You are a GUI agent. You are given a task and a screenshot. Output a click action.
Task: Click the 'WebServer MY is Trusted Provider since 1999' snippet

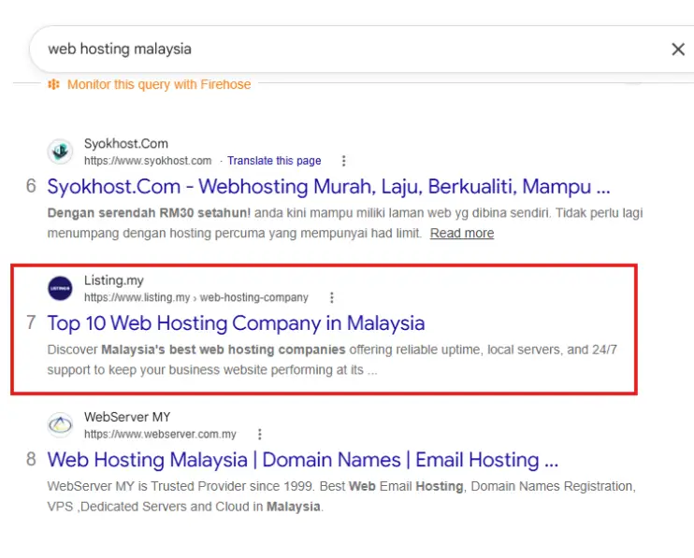click(x=341, y=496)
